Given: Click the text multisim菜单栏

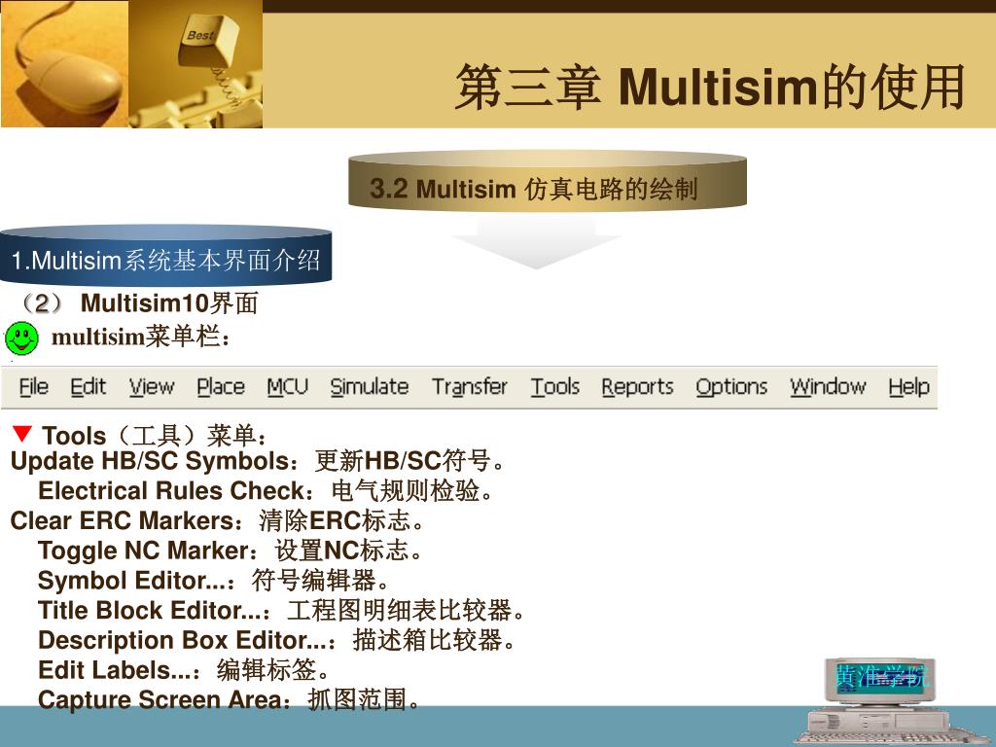Looking at the screenshot, I should click(140, 338).
